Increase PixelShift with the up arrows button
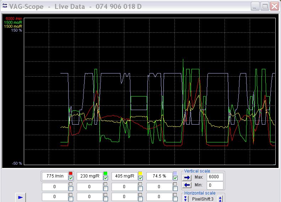281x202 pixels. [x=220, y=199]
